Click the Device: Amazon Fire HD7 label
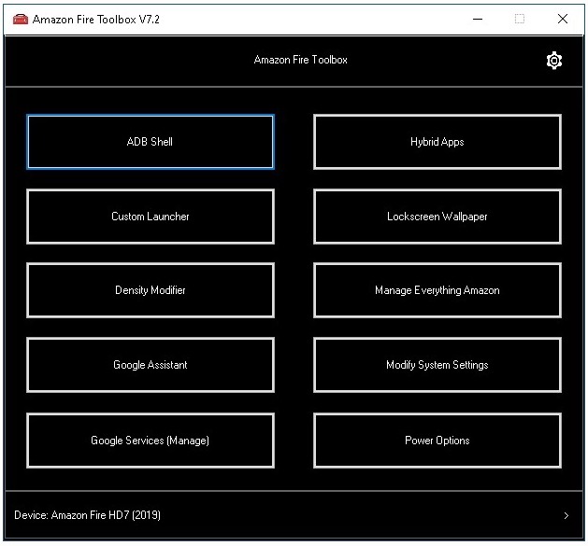 coord(80,515)
